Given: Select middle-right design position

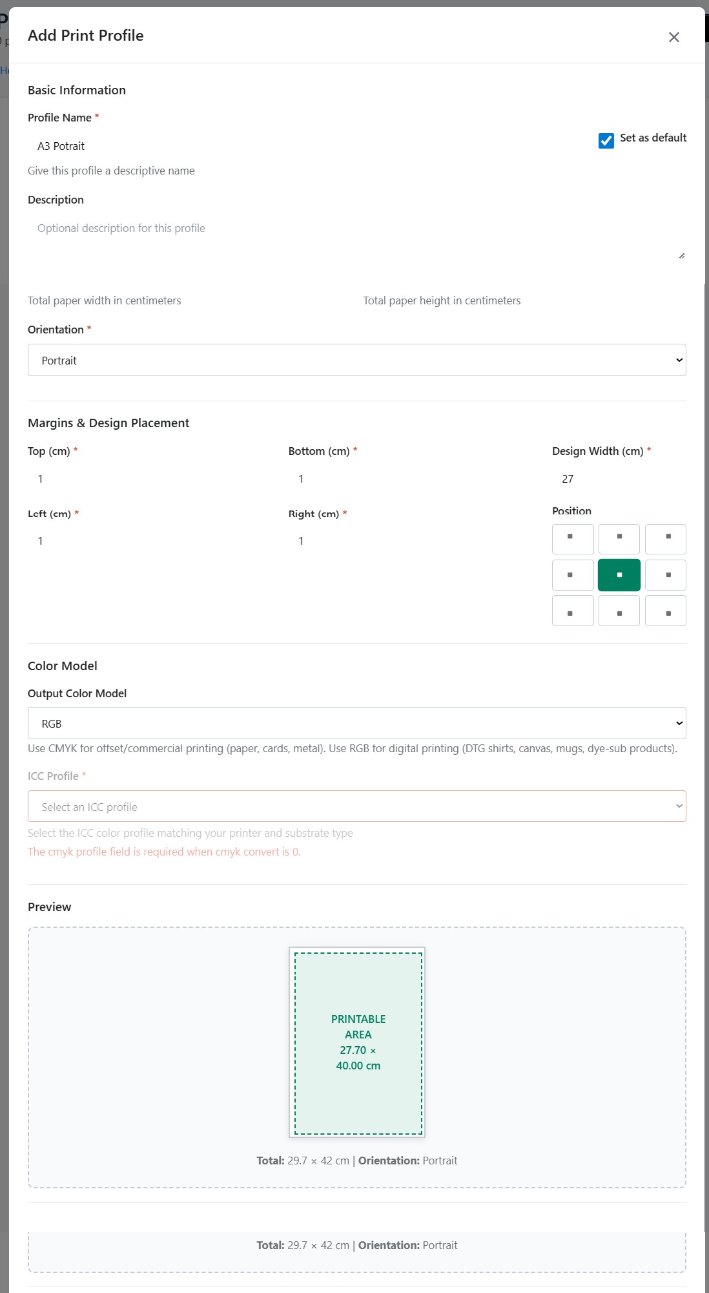Looking at the screenshot, I should coord(666,575).
